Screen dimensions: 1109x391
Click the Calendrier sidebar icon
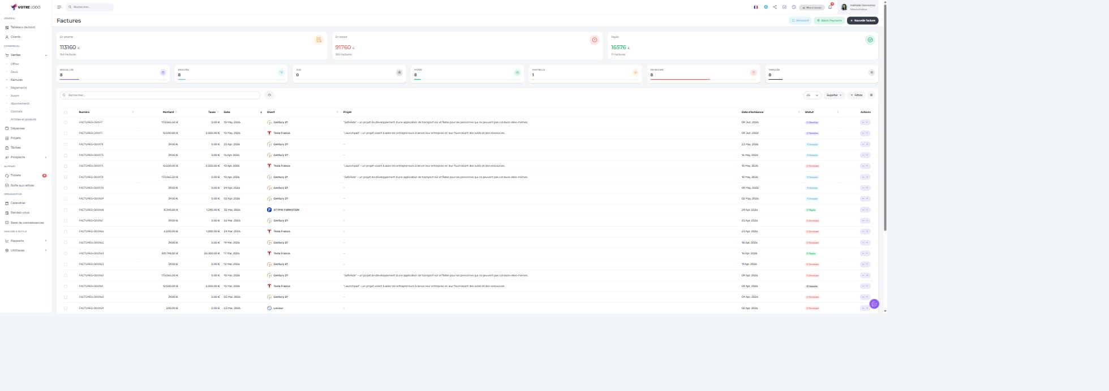click(x=7, y=203)
